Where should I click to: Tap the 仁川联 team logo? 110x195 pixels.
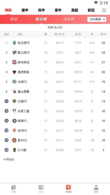click(14, 150)
